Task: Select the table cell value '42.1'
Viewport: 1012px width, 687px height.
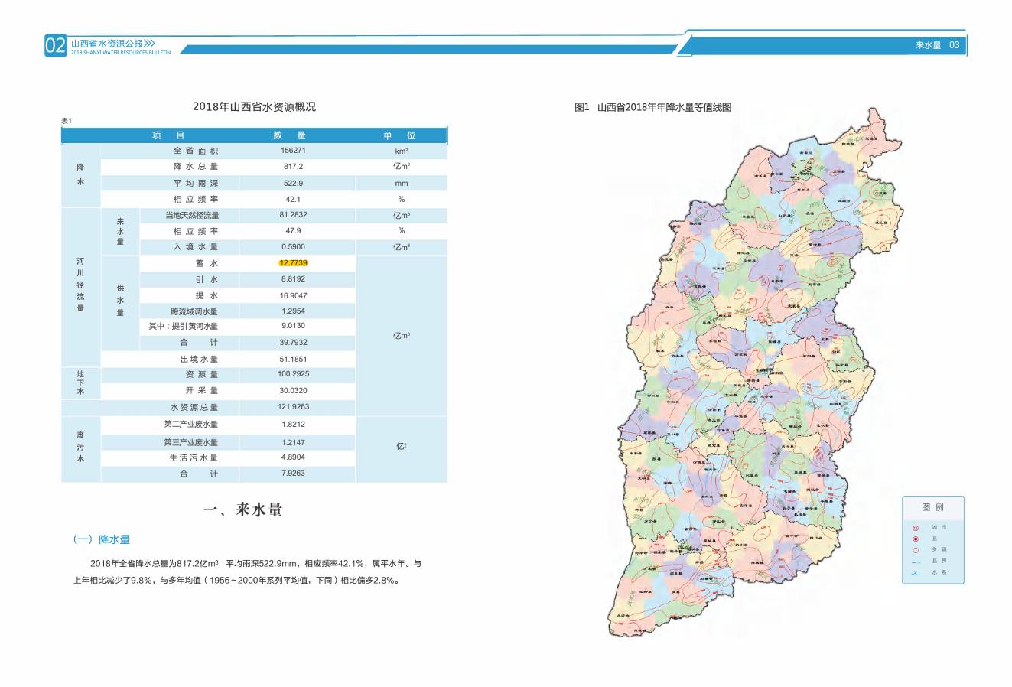Action: coord(293,199)
